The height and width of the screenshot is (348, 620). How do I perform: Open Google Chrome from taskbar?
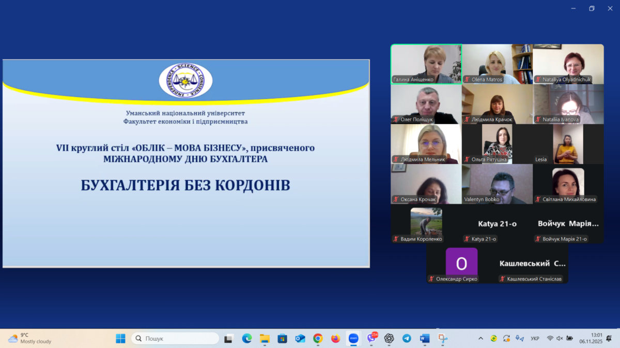(x=318, y=338)
